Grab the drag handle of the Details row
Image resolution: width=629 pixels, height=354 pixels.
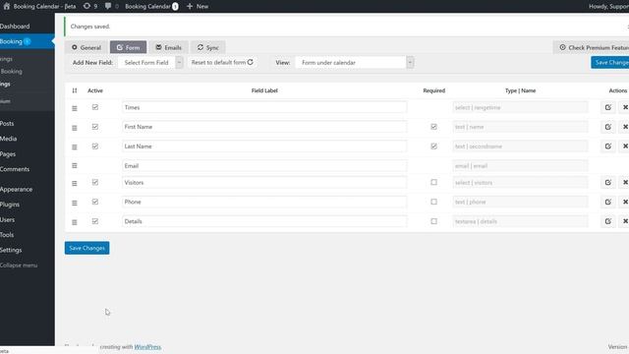point(75,222)
